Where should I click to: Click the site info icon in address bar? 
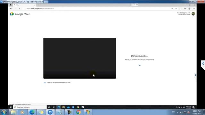pos(24,9)
